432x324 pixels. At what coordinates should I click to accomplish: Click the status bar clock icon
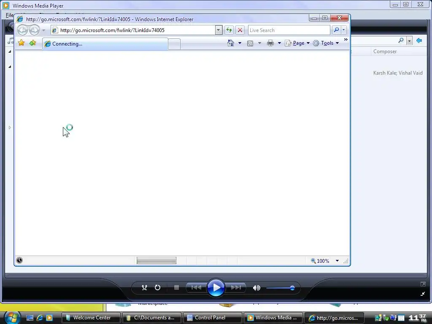[x=19, y=260]
